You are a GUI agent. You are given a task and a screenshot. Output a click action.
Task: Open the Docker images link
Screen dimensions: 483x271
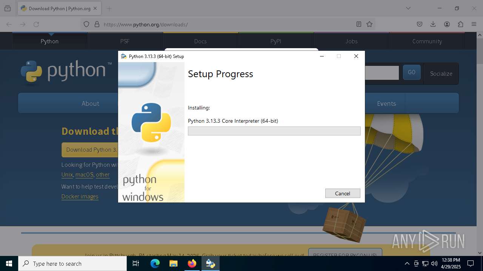coord(80,196)
